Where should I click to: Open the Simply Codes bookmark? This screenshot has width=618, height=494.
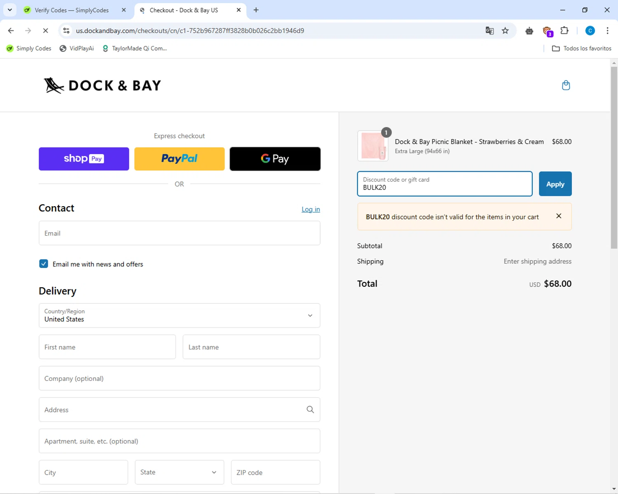tap(29, 48)
